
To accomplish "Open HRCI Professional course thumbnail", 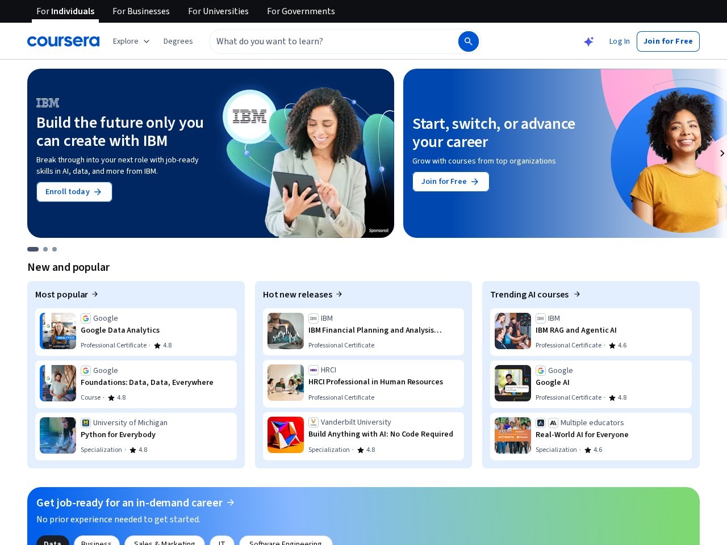I will [286, 383].
